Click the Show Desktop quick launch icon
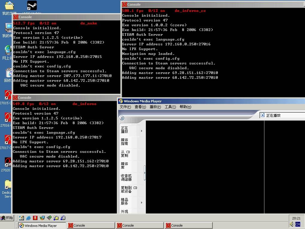The height and width of the screenshot is (229, 305). click(x=22, y=218)
